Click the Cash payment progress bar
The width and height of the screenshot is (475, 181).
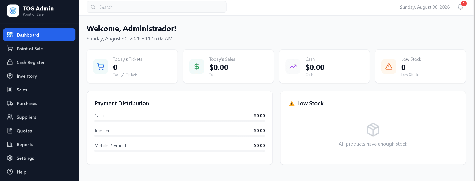tap(180, 121)
